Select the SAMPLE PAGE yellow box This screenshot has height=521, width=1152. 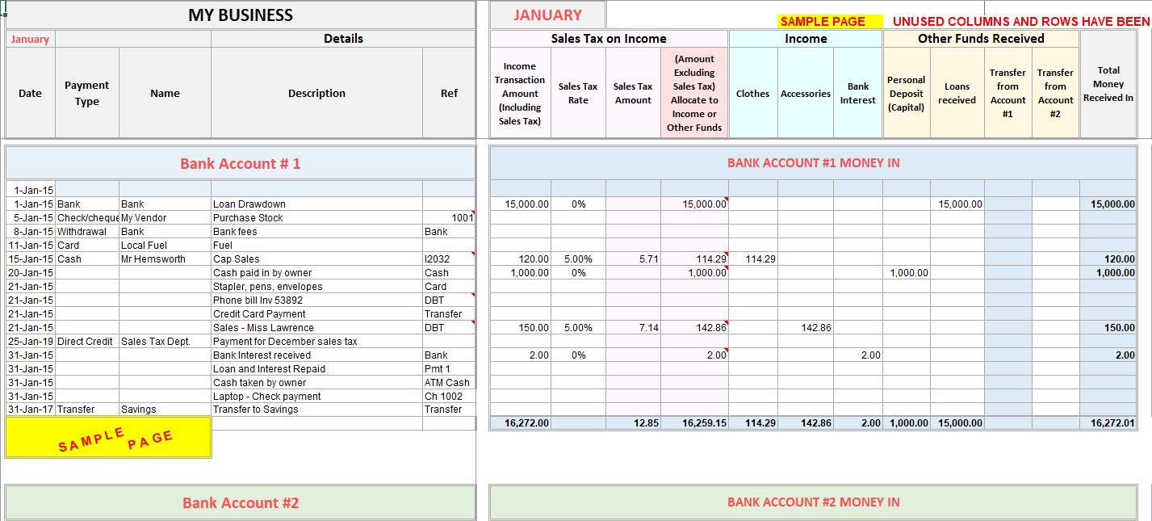(x=108, y=438)
